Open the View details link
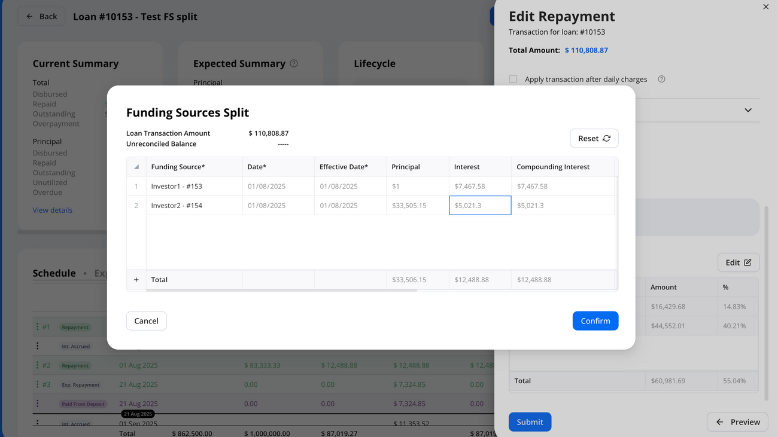Viewport: 778px width, 437px height. coord(53,210)
